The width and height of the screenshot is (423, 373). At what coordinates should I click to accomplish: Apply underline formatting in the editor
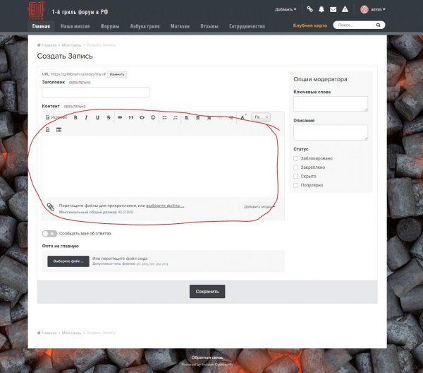click(x=97, y=117)
